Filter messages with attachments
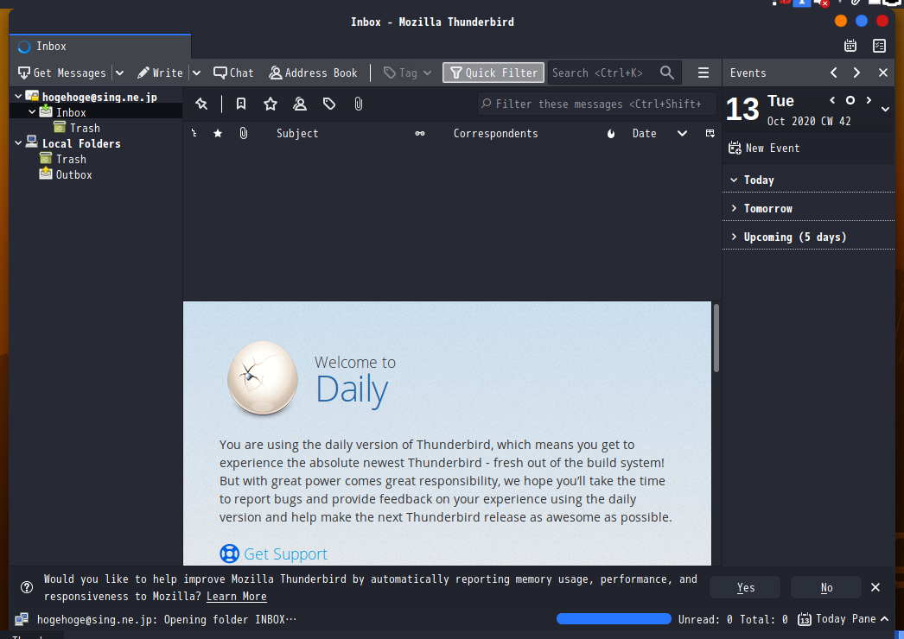Screen dimensions: 904x639 pyautogui.click(x=359, y=104)
